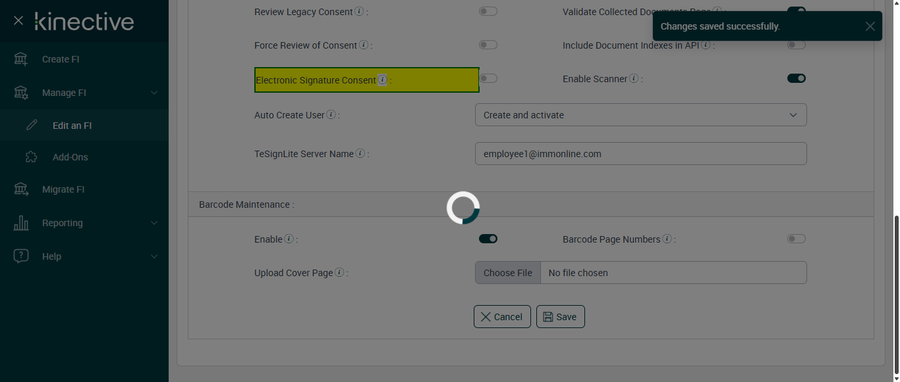
Task: Click the Manage FI bank-gear icon
Action: coord(21,93)
